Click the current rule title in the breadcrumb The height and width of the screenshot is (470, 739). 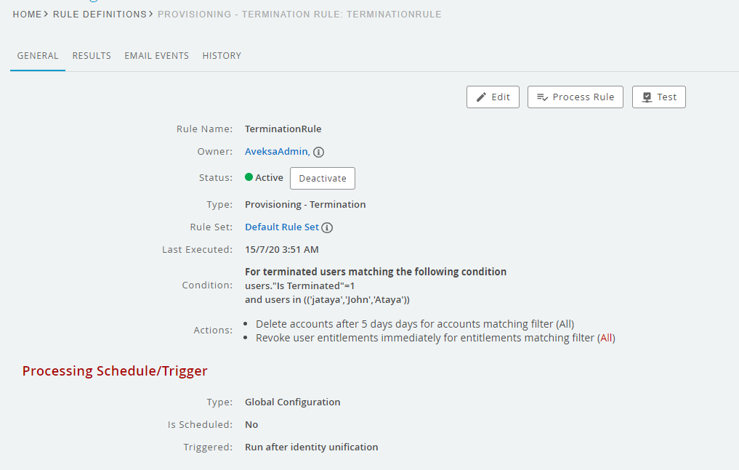[299, 15]
